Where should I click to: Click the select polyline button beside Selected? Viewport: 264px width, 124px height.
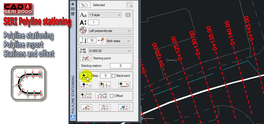[x=85, y=5]
